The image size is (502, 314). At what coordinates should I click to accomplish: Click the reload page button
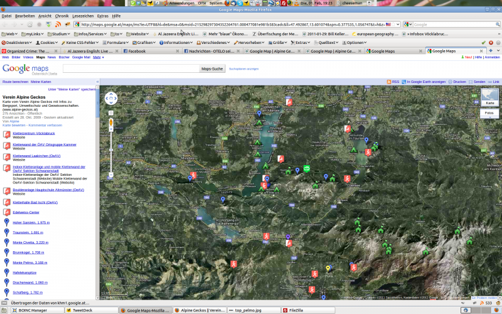[29, 24]
